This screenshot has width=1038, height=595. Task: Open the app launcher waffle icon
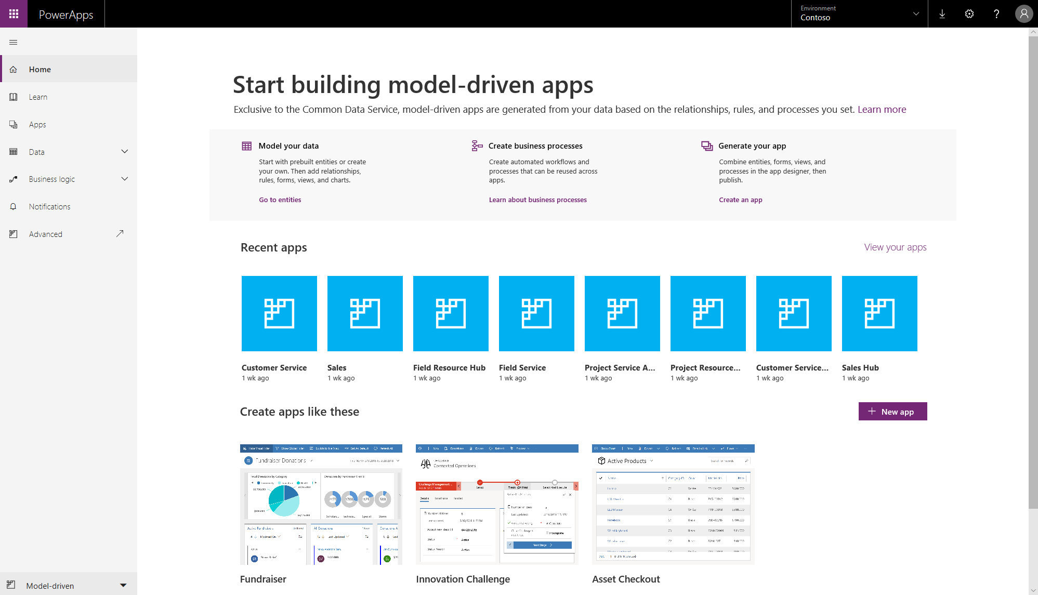tap(14, 14)
